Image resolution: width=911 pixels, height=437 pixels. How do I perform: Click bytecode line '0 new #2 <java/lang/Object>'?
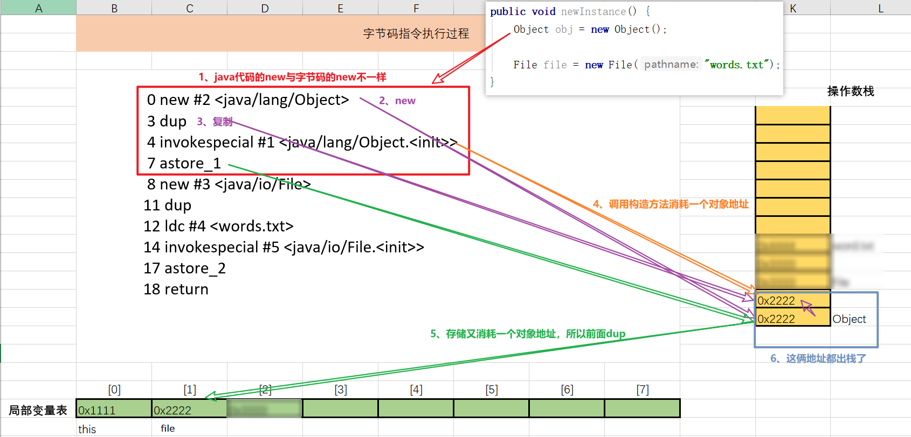(x=248, y=100)
